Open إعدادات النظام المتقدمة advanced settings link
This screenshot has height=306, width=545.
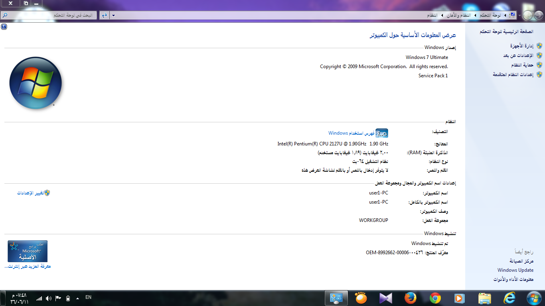click(x=513, y=75)
